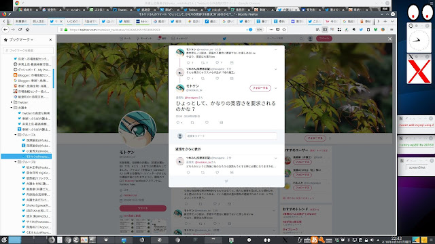This screenshot has height=244, width=435.
Task: Click the red ツイート button in Twitter header
Action: pos(324,39)
